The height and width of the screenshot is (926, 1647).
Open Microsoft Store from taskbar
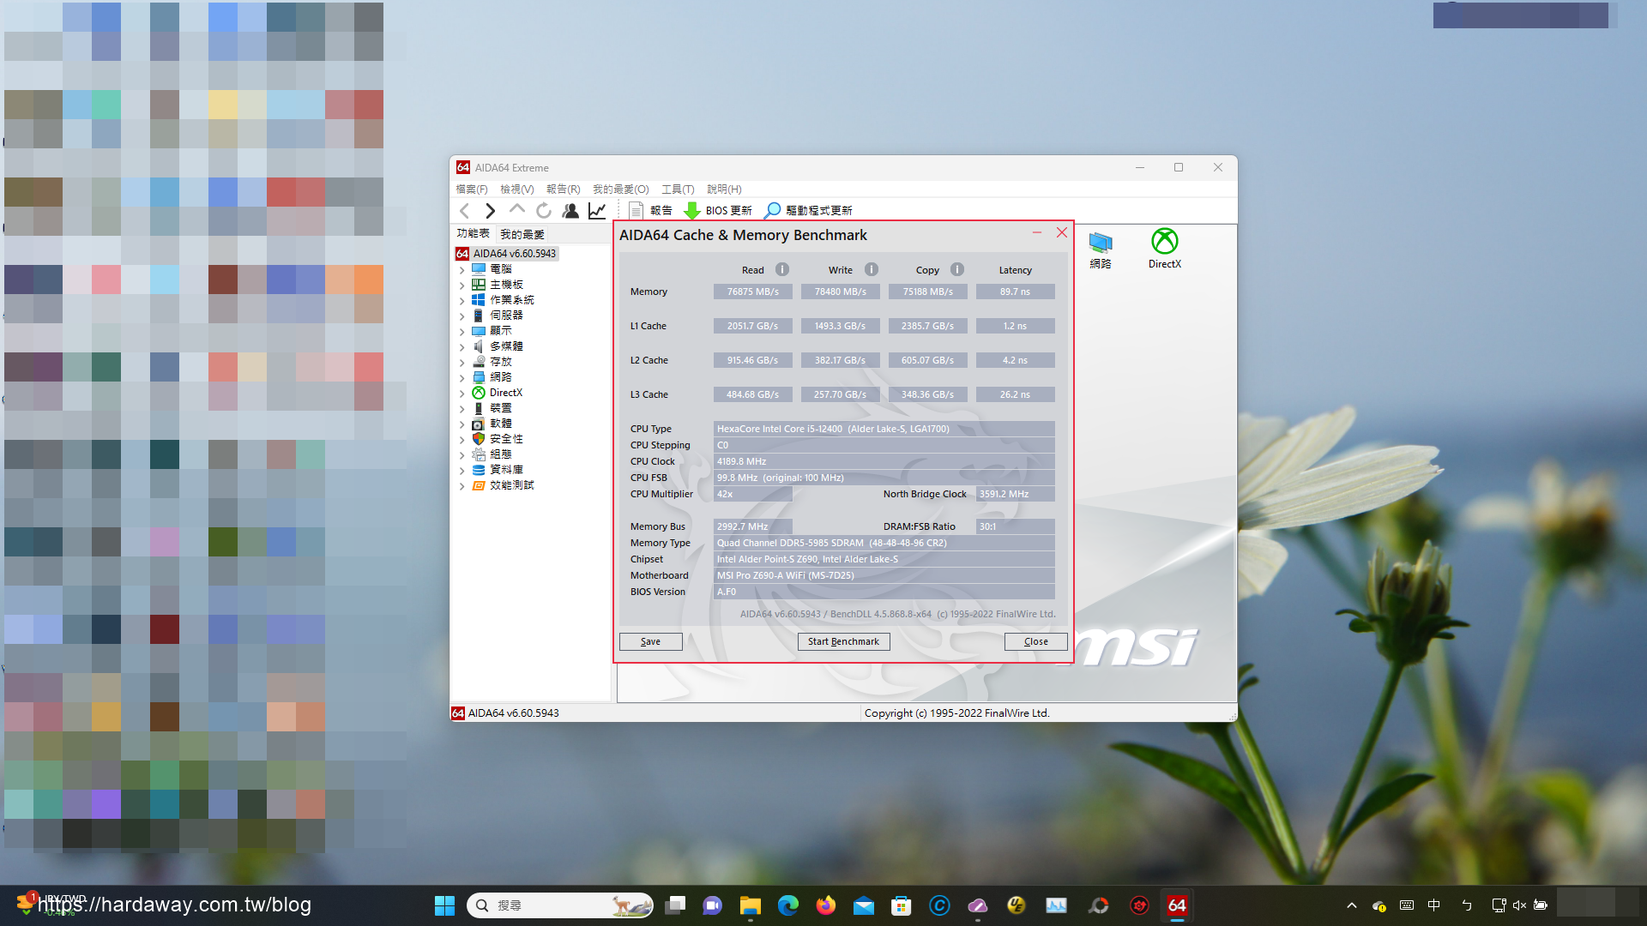click(902, 905)
